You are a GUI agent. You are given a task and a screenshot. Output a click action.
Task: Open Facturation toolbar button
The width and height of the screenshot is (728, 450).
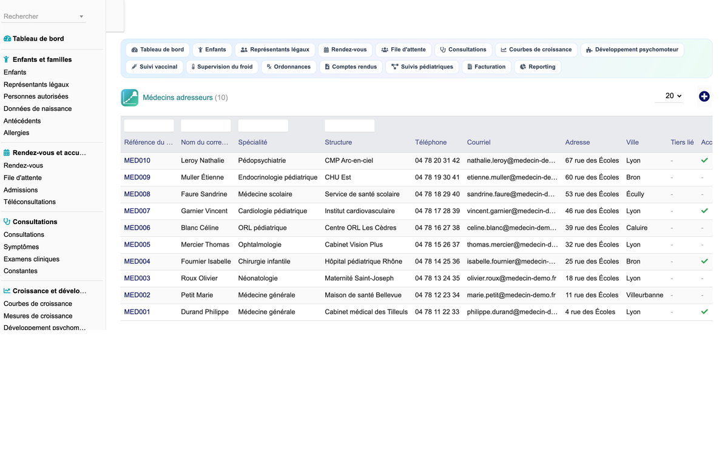click(487, 67)
